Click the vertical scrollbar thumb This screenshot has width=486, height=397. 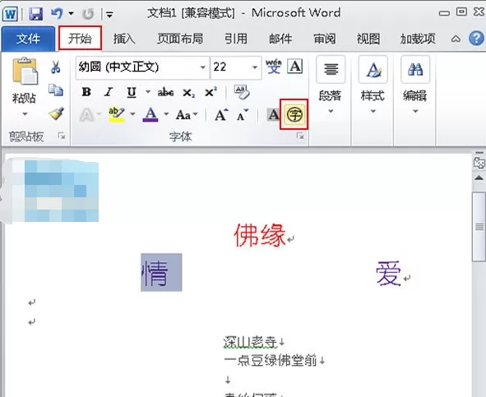(479, 227)
